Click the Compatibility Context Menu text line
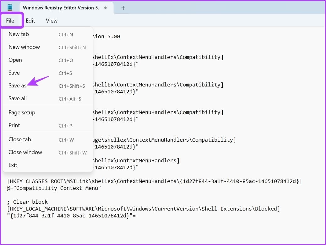The height and width of the screenshot is (245, 326). click(54, 188)
